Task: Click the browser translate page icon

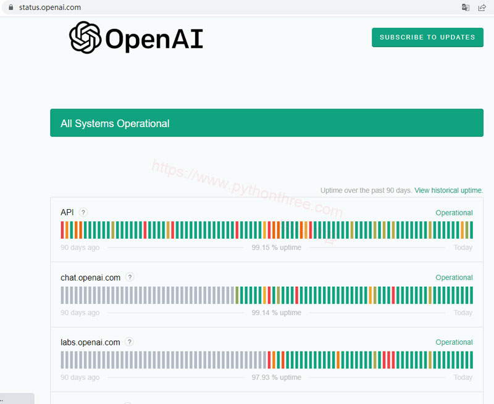Action: [x=466, y=7]
